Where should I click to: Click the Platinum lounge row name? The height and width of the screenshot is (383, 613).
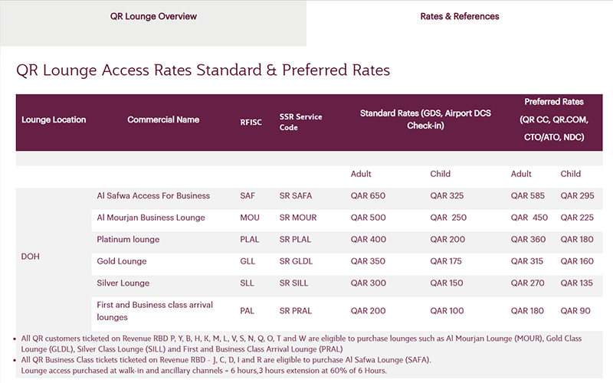(128, 240)
